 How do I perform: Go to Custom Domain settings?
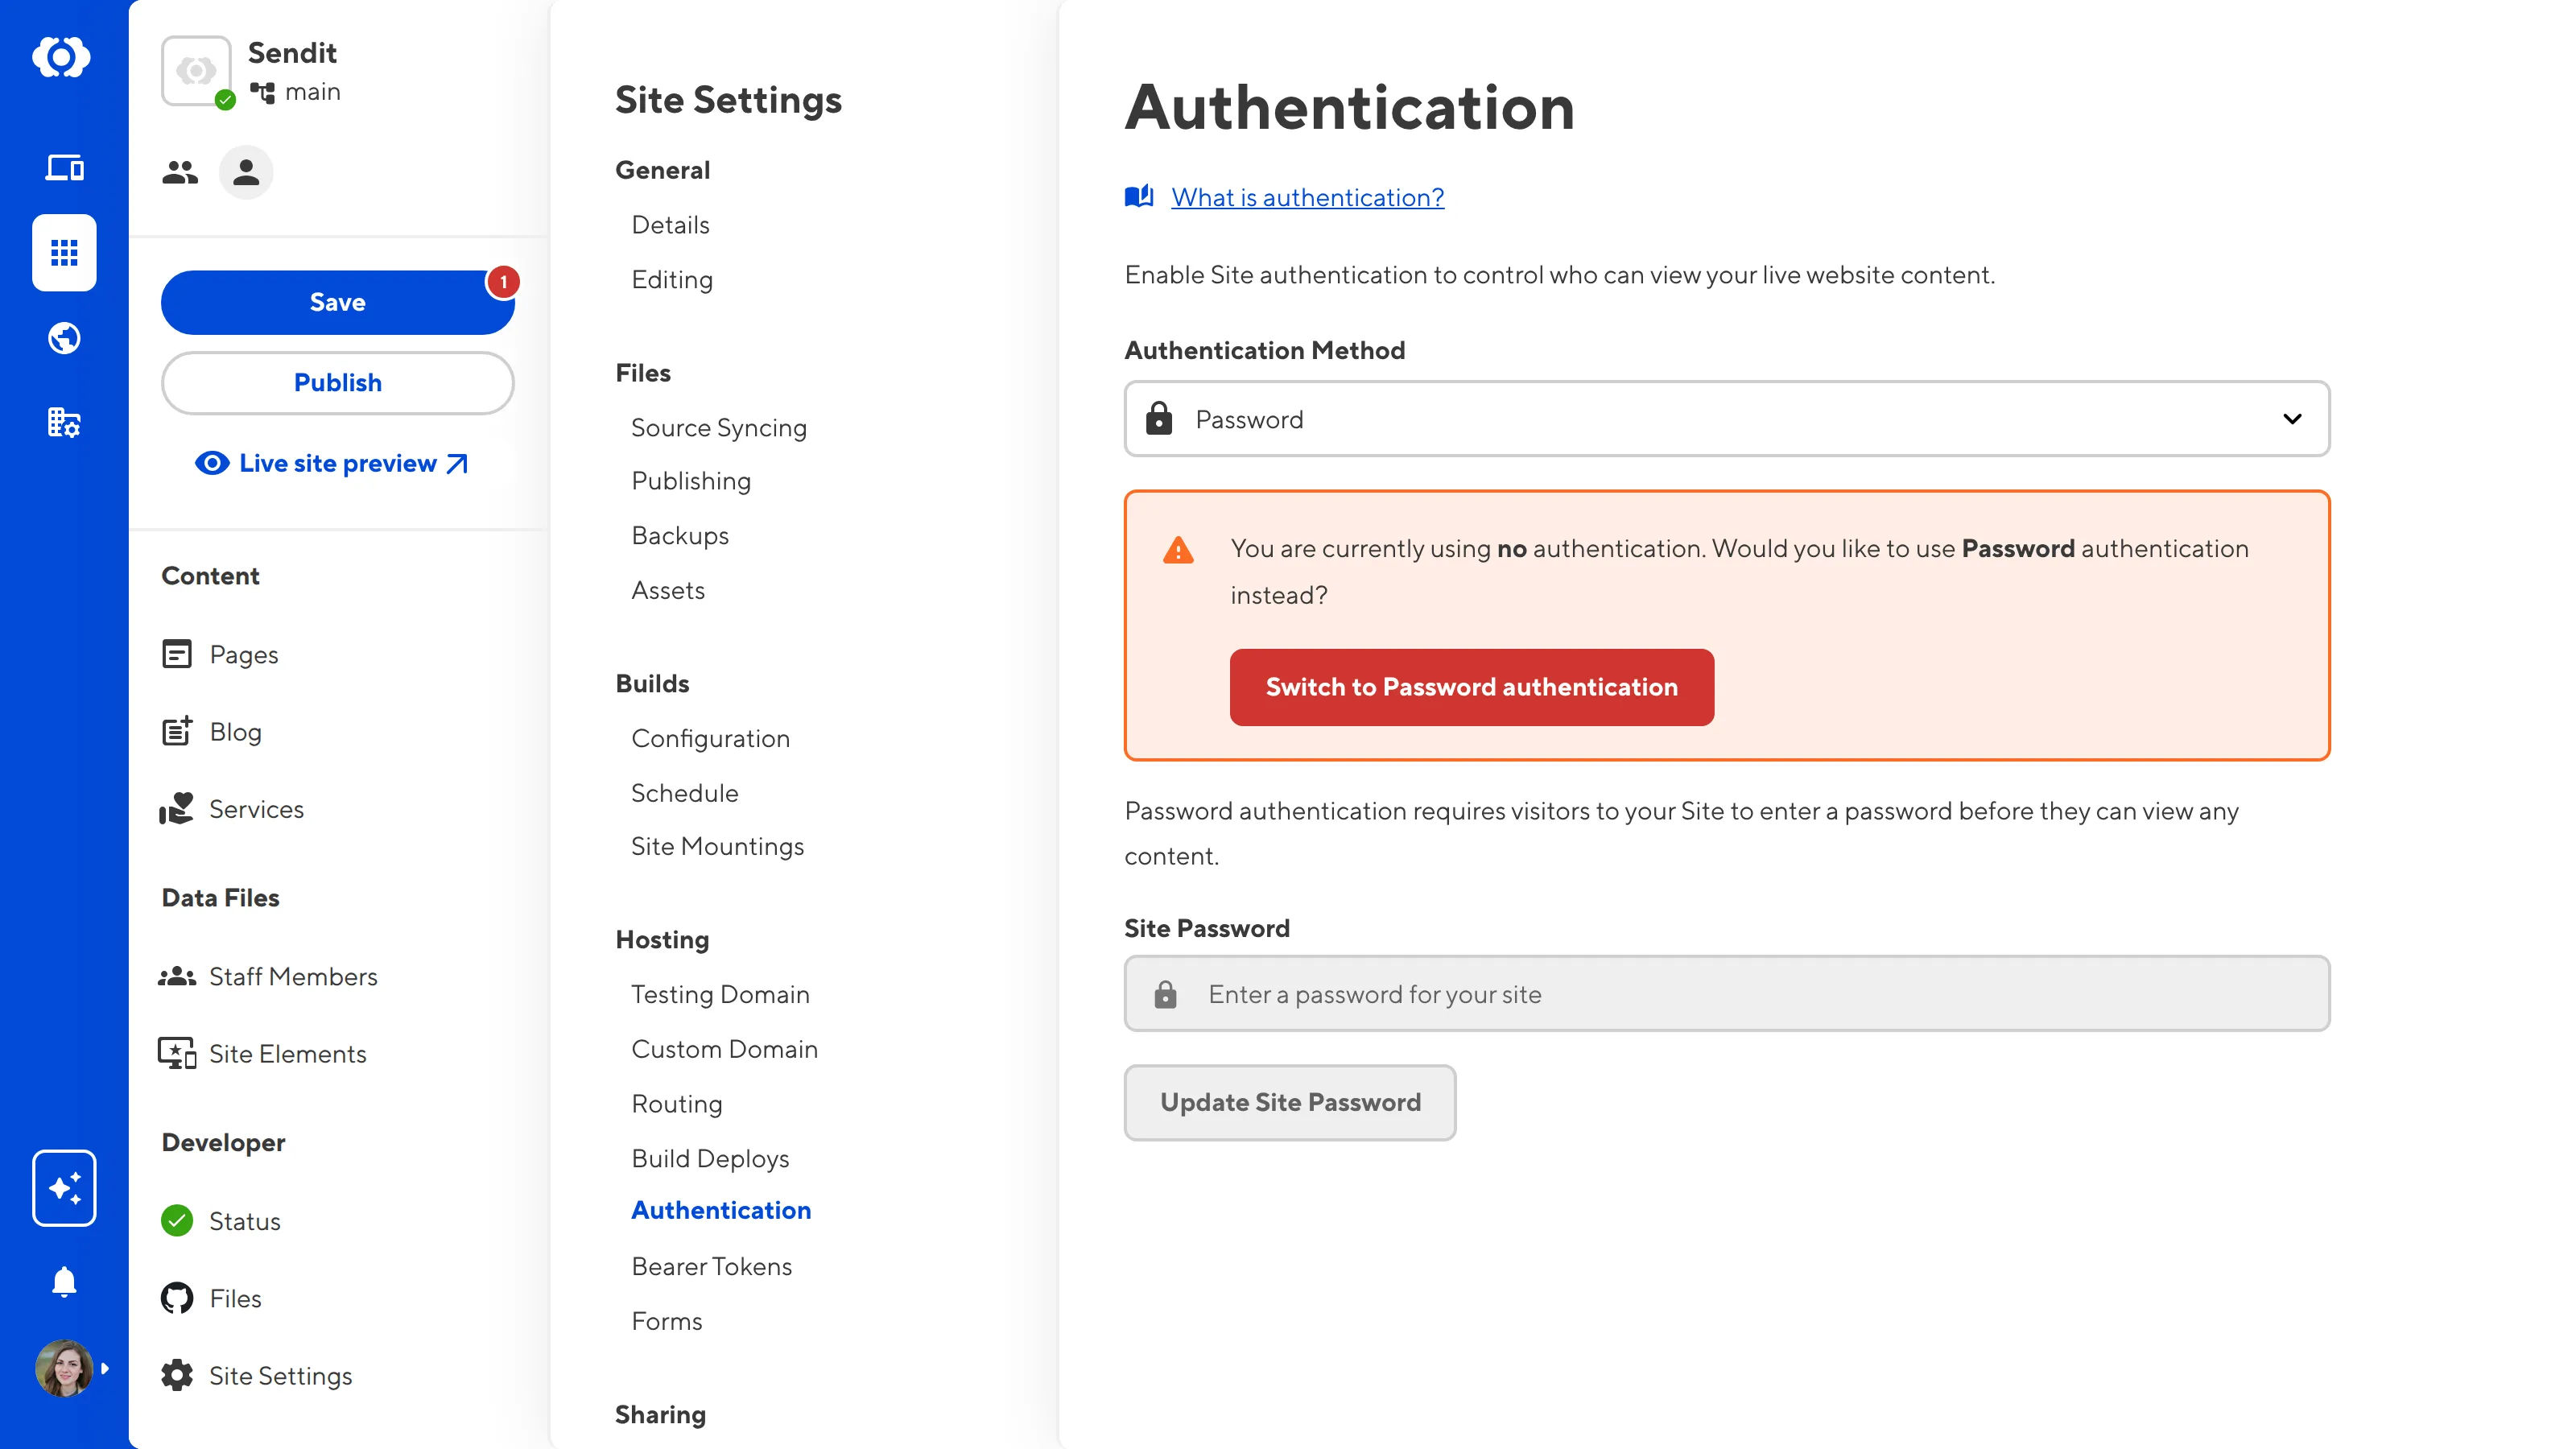pos(724,1049)
